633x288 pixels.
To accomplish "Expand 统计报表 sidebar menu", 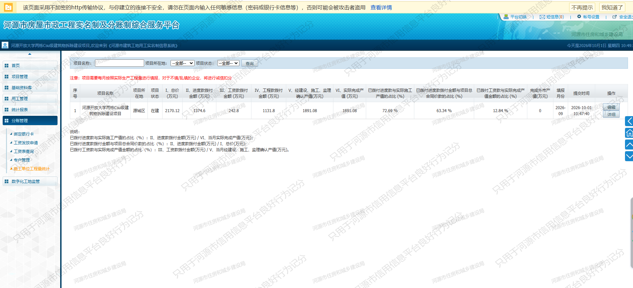I will [x=30, y=109].
